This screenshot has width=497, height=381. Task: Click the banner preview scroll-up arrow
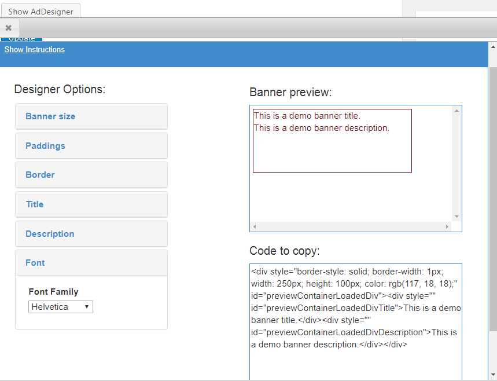point(456,110)
